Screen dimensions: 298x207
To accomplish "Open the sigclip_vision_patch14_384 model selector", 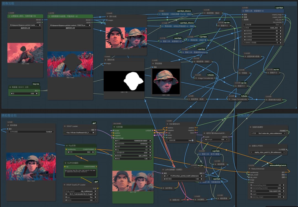I will [x=268, y=152].
